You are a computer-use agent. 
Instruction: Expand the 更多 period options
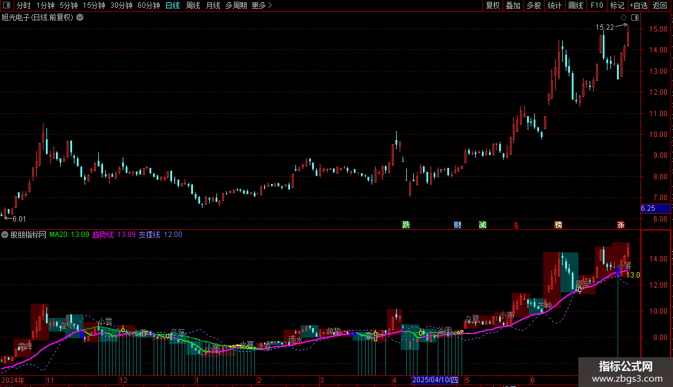(x=261, y=5)
